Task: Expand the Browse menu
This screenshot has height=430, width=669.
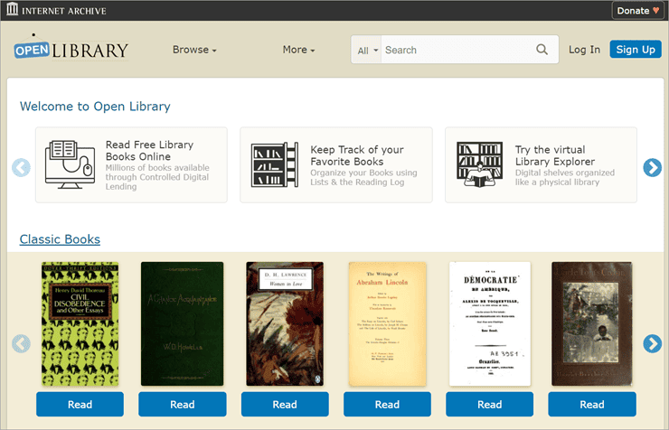Action: point(194,50)
